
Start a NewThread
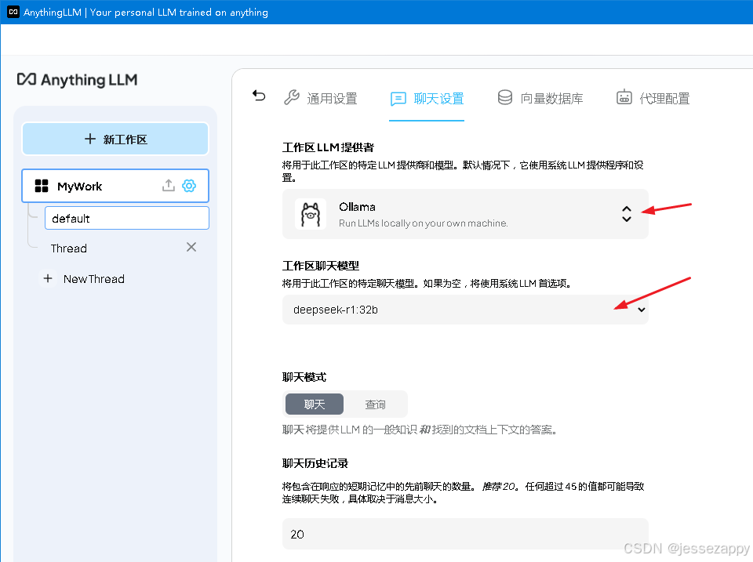(x=93, y=279)
